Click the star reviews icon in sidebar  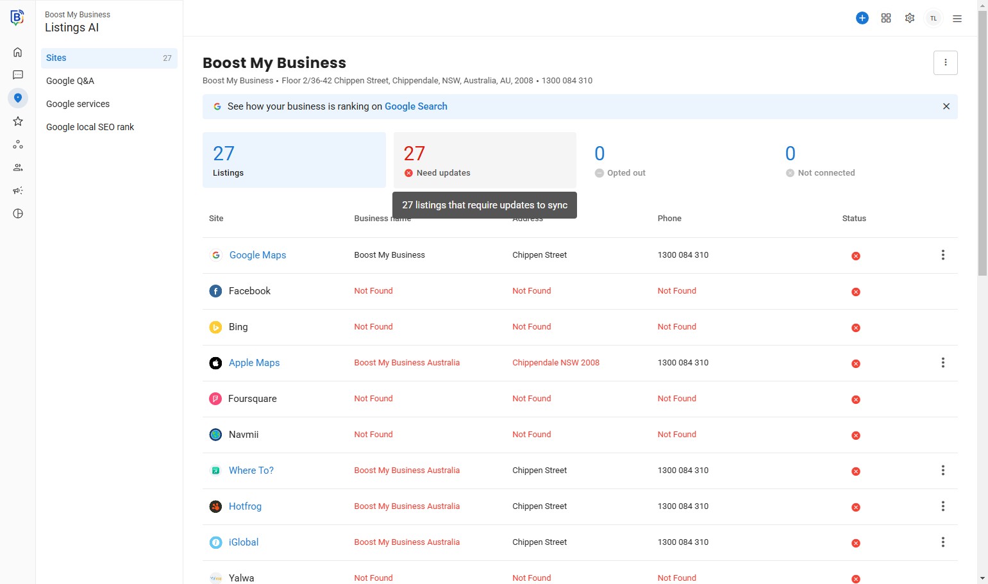pos(18,121)
